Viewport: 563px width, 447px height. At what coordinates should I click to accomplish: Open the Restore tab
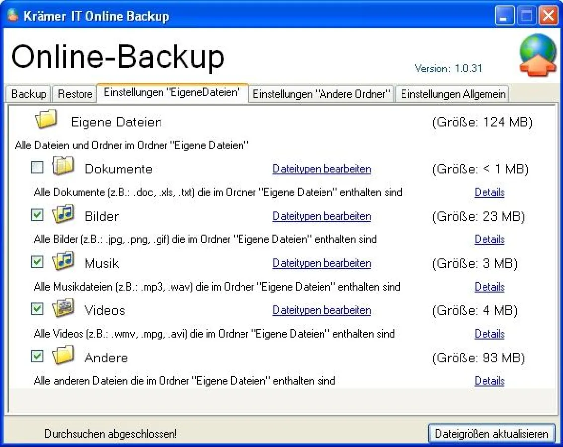(75, 94)
